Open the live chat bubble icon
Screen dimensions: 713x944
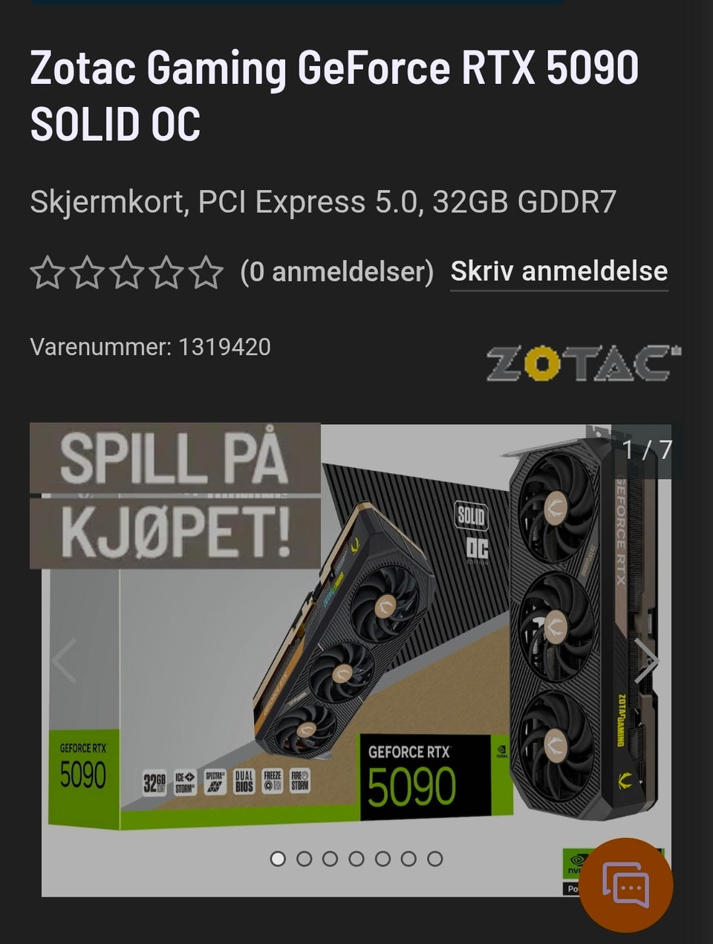click(626, 885)
